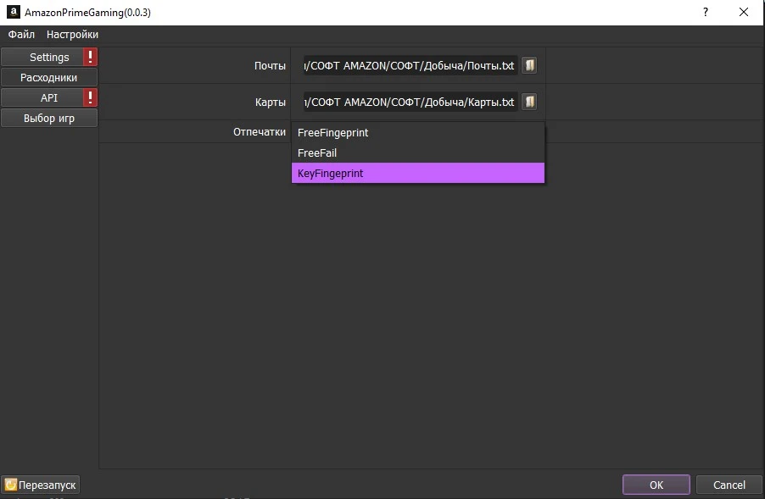Select KeyFingeprint from the Отпечатки list
The image size is (765, 499).
(418, 173)
